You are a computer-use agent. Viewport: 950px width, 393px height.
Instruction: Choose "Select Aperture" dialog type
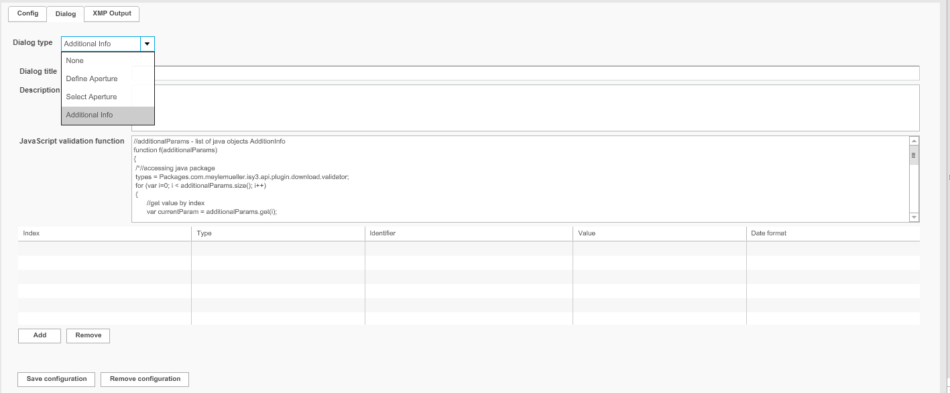click(x=91, y=97)
